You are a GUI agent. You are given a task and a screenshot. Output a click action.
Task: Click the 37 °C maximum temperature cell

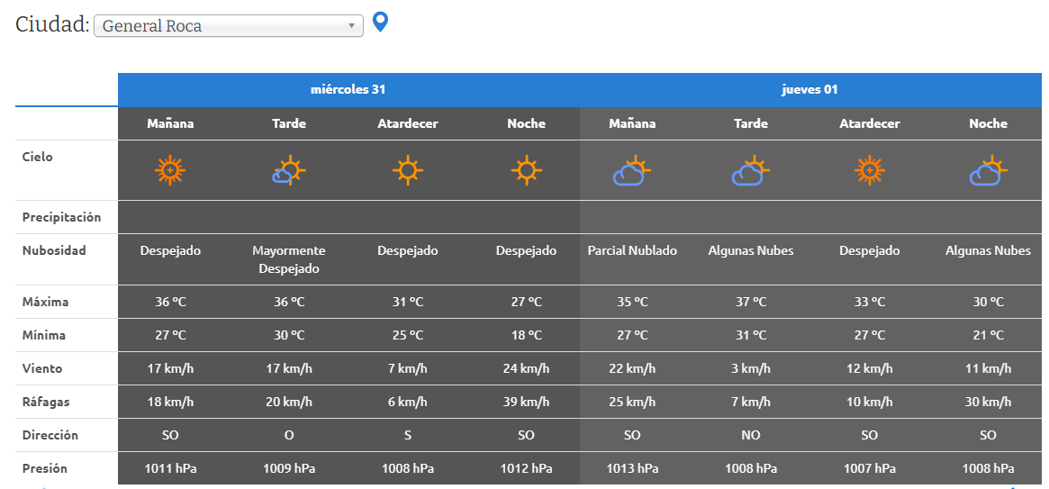point(751,302)
